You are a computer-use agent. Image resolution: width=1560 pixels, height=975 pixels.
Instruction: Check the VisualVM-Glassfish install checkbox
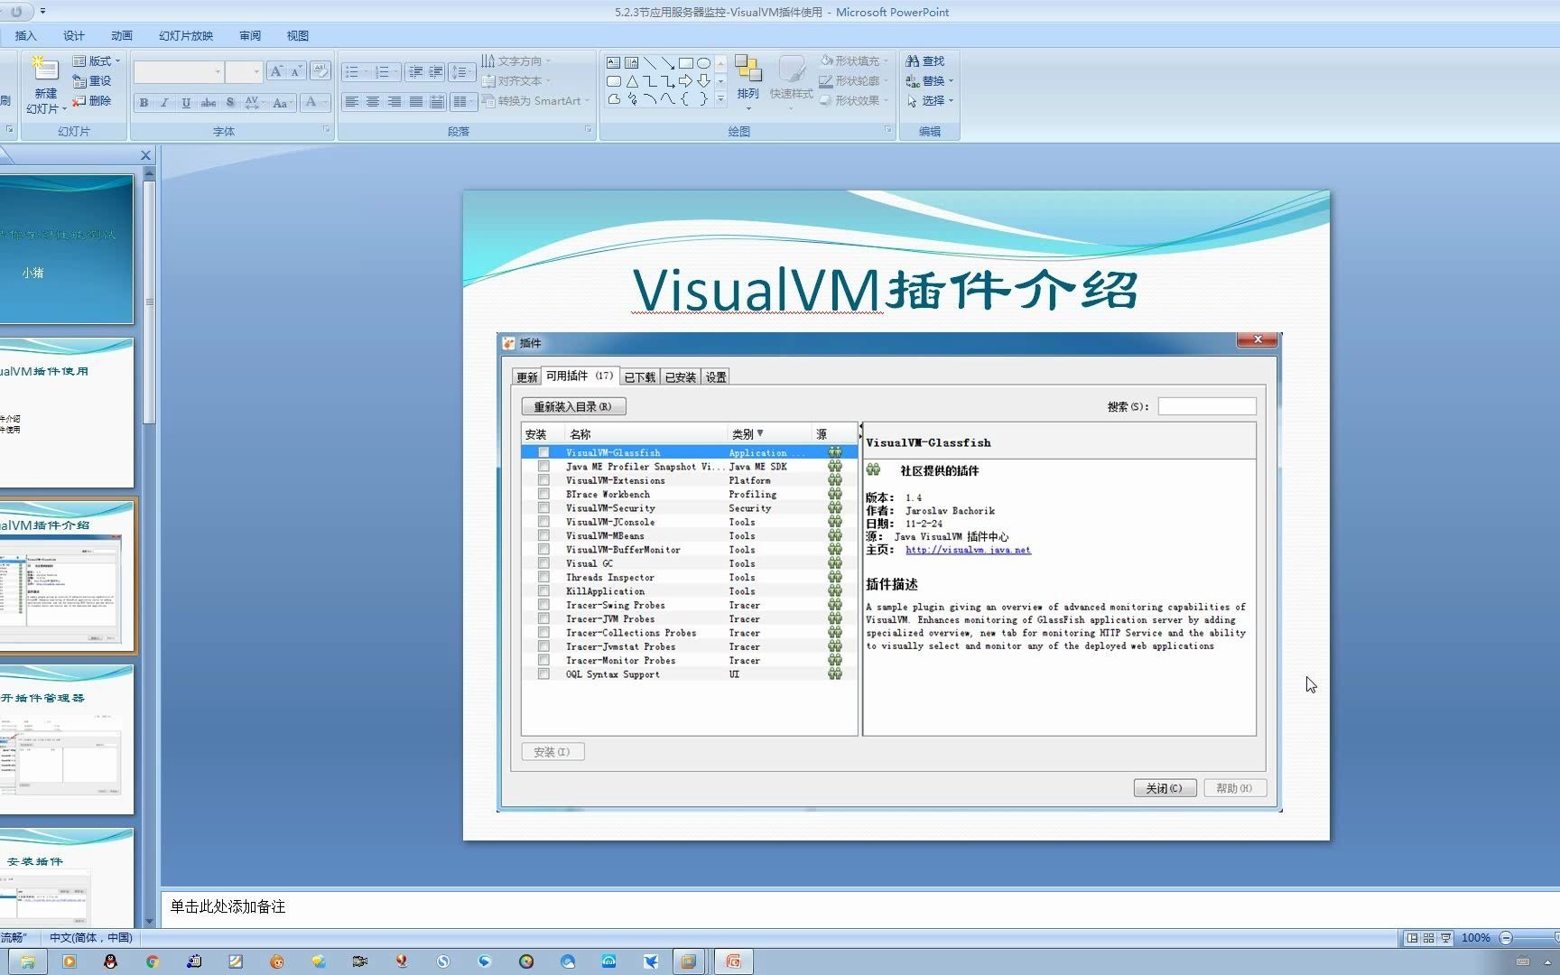543,451
